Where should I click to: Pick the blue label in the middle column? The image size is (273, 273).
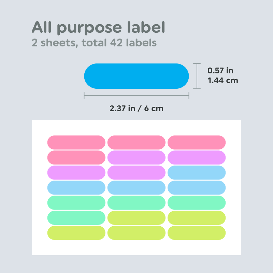coord(136,187)
